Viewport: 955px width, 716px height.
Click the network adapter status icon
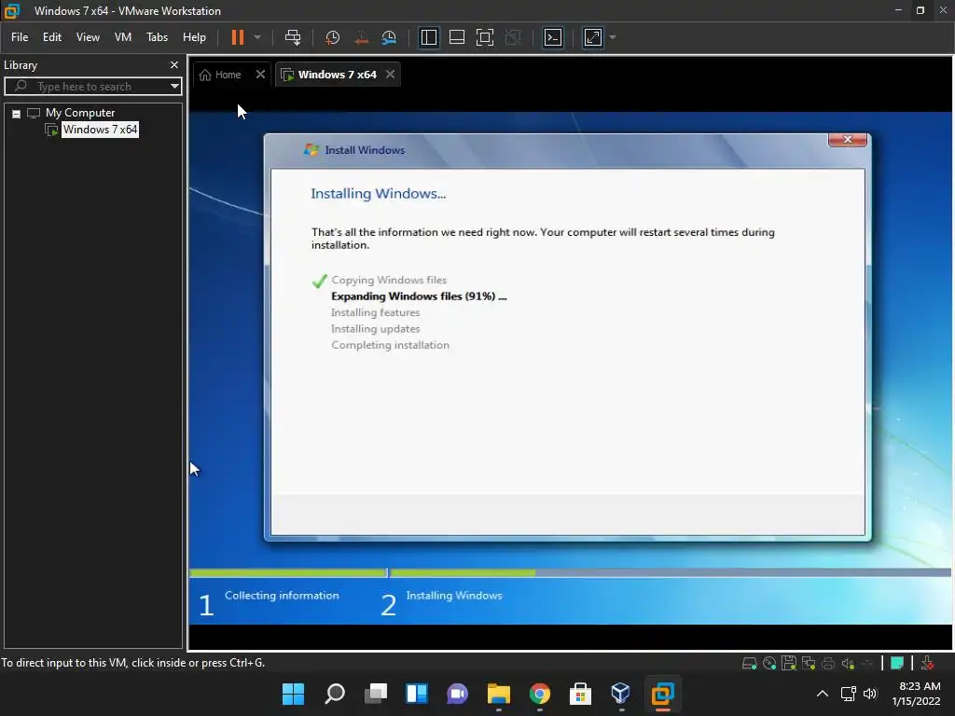(809, 664)
